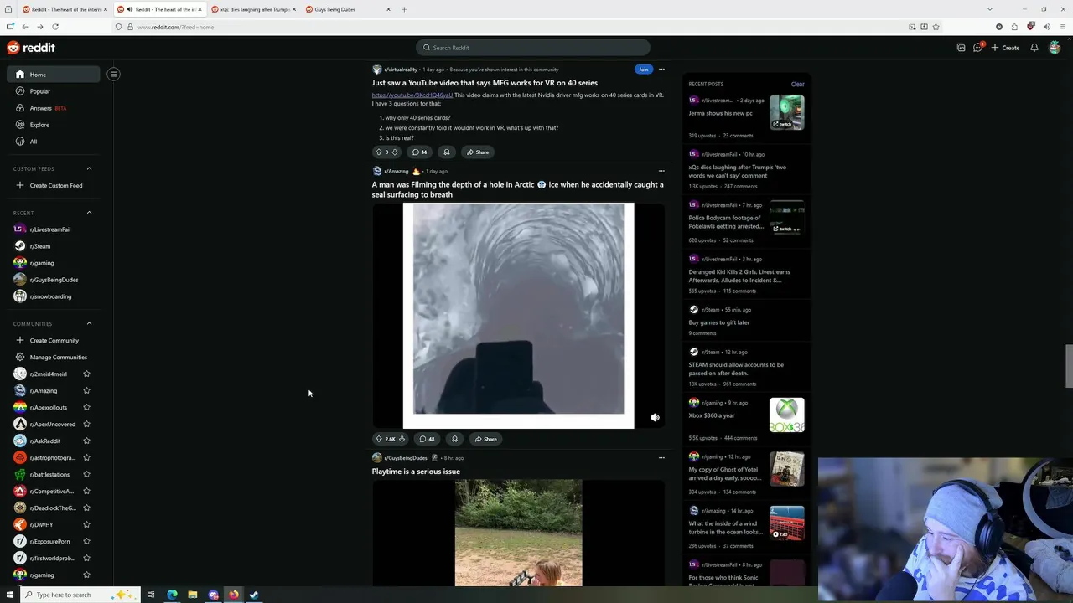
Task: Open options for the virtualreality post
Action: click(x=661, y=70)
